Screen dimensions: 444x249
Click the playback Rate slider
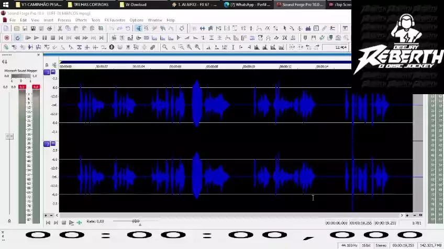coord(136,222)
